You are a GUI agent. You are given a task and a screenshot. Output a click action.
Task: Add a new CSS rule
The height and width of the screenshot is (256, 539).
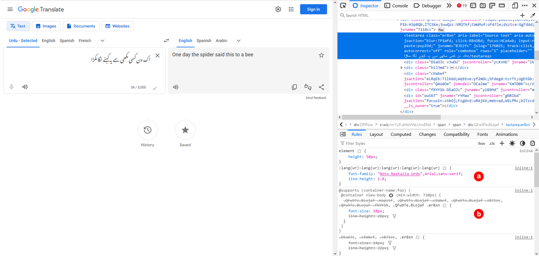[502, 143]
